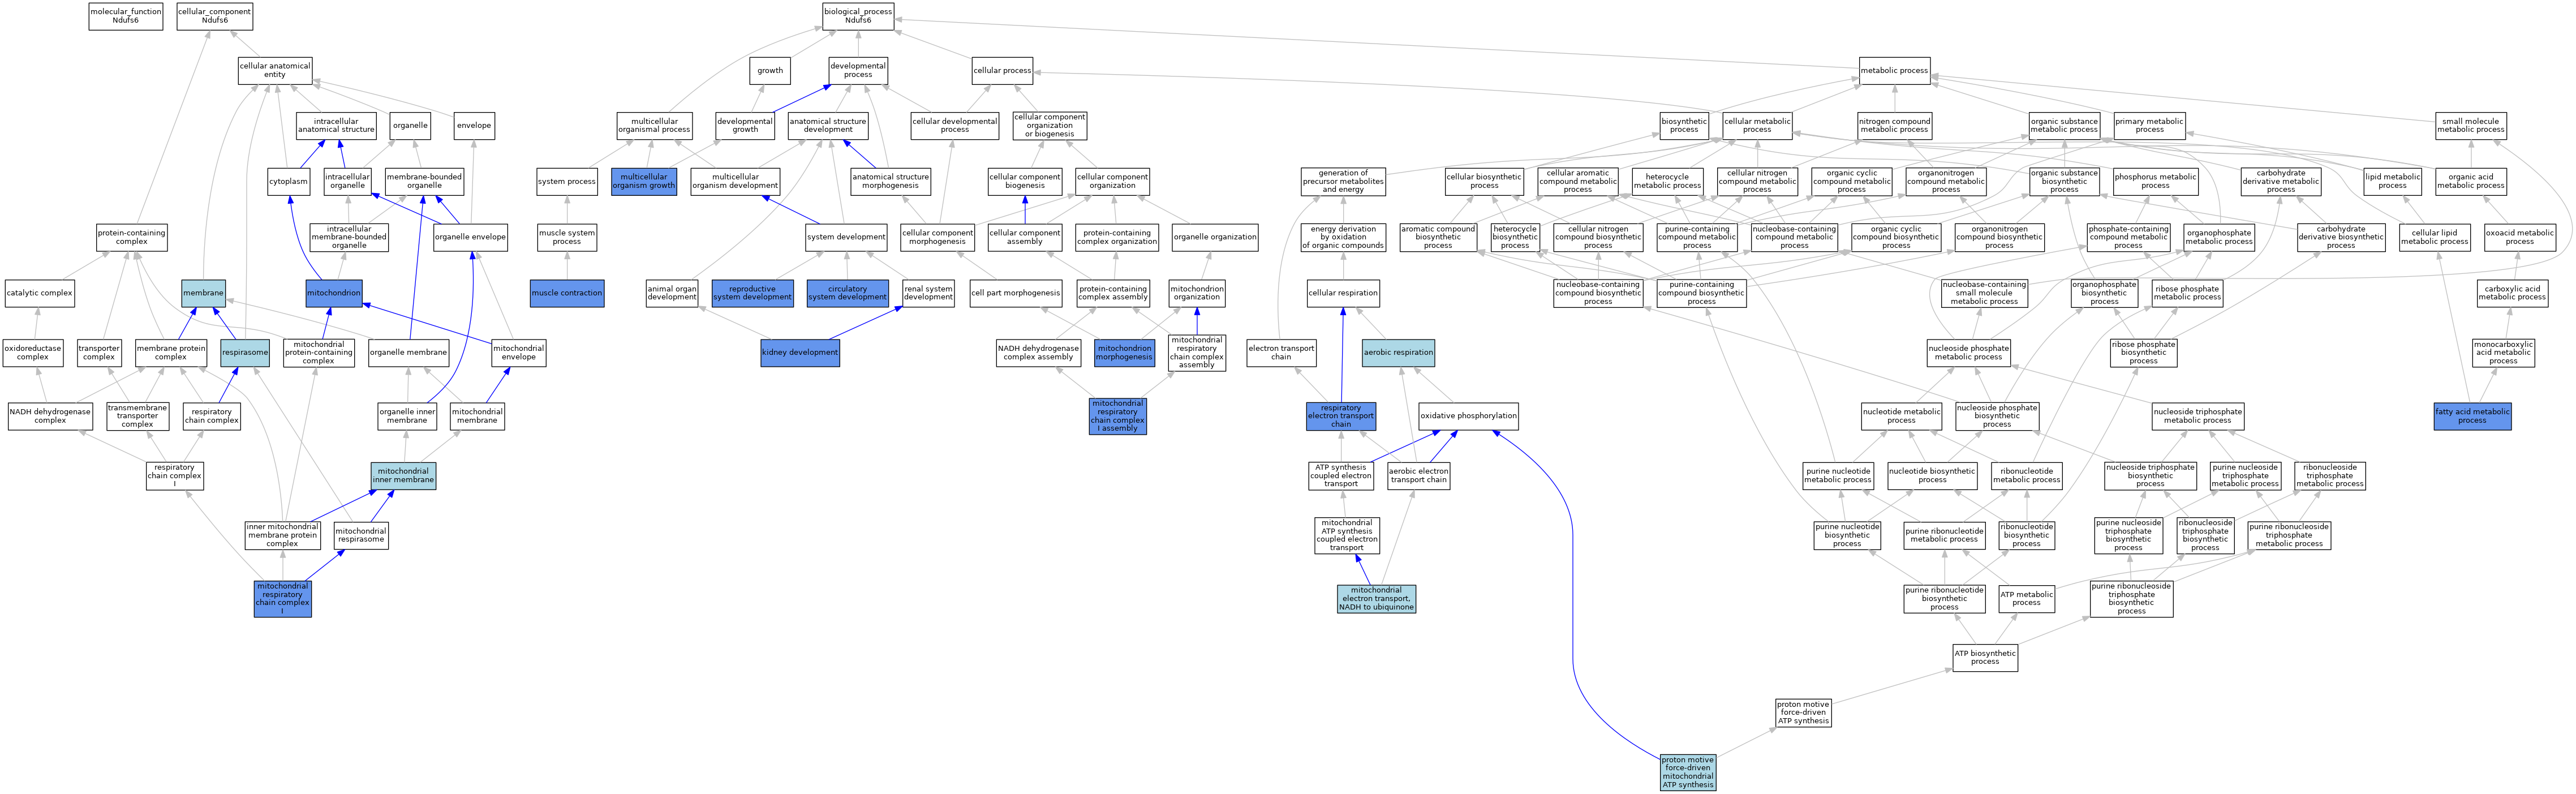Select the light blue membrane node
2576x794 pixels.
(x=203, y=293)
